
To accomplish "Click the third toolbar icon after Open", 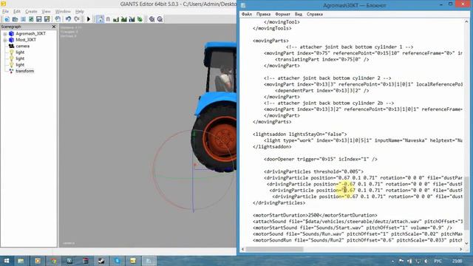I will 23,19.
